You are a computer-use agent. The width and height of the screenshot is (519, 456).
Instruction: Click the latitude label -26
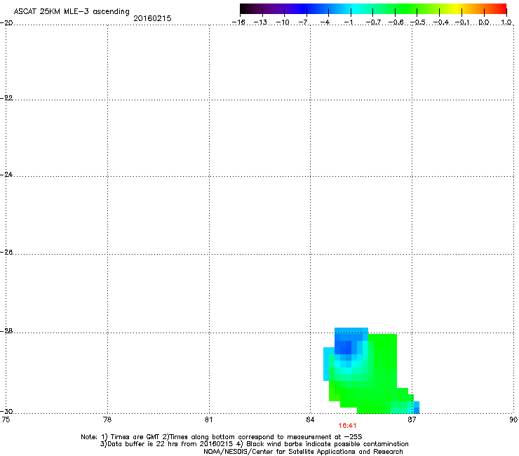pos(6,253)
